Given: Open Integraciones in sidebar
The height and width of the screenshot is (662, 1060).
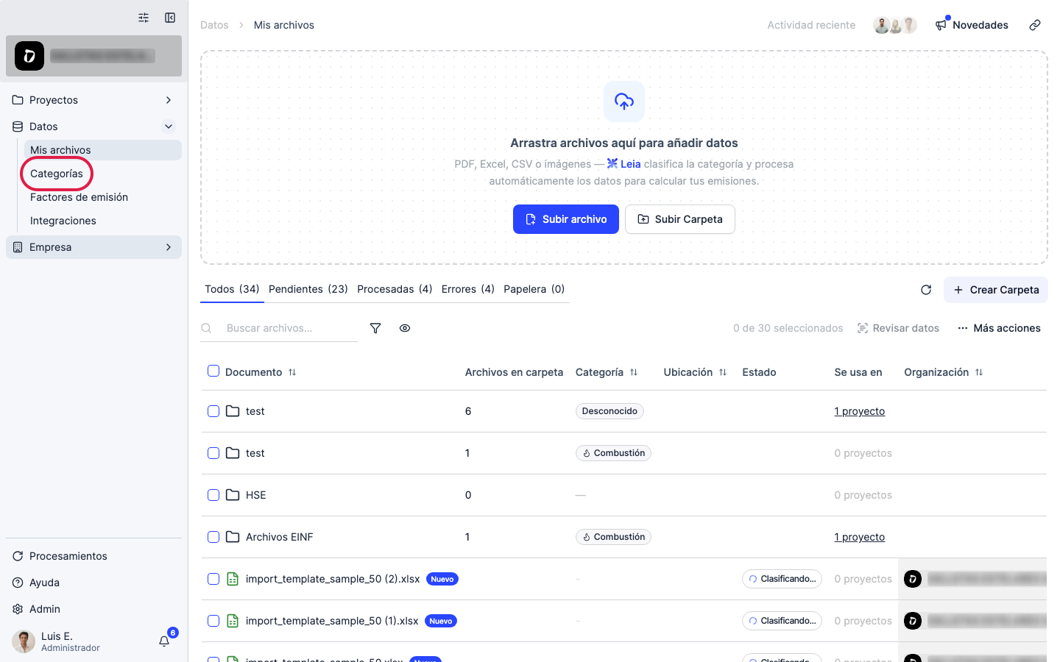Looking at the screenshot, I should click(x=63, y=221).
